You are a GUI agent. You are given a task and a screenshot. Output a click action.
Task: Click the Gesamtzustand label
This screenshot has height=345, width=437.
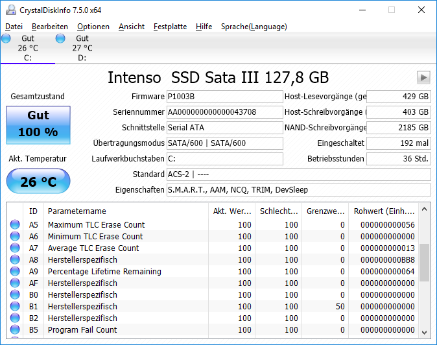(x=38, y=97)
